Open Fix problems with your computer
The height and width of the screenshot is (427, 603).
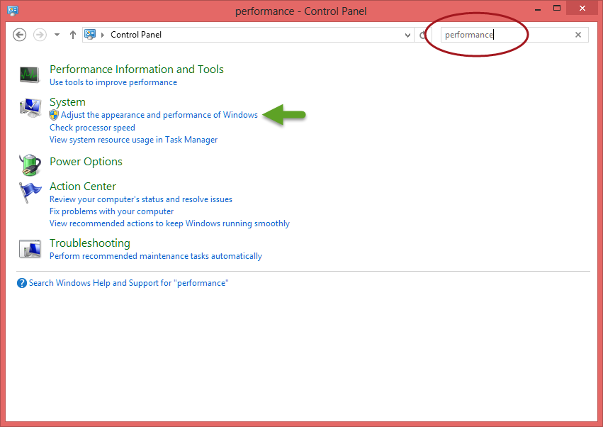(111, 211)
